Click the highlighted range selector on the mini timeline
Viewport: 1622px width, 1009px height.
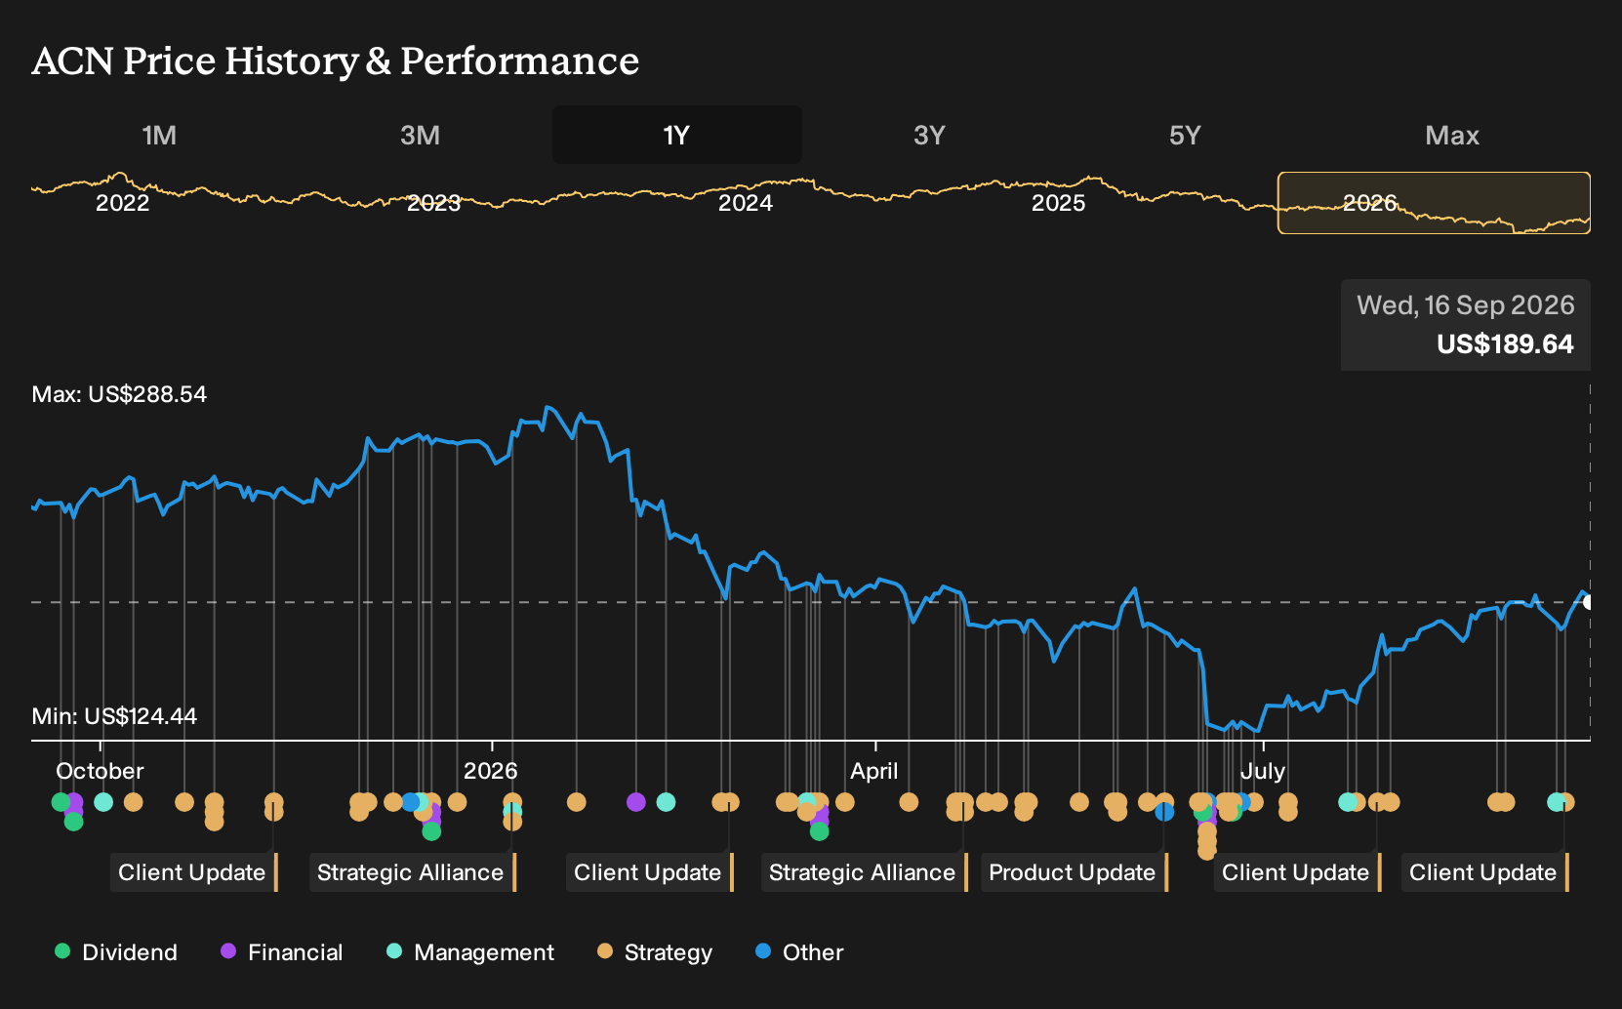(1434, 203)
